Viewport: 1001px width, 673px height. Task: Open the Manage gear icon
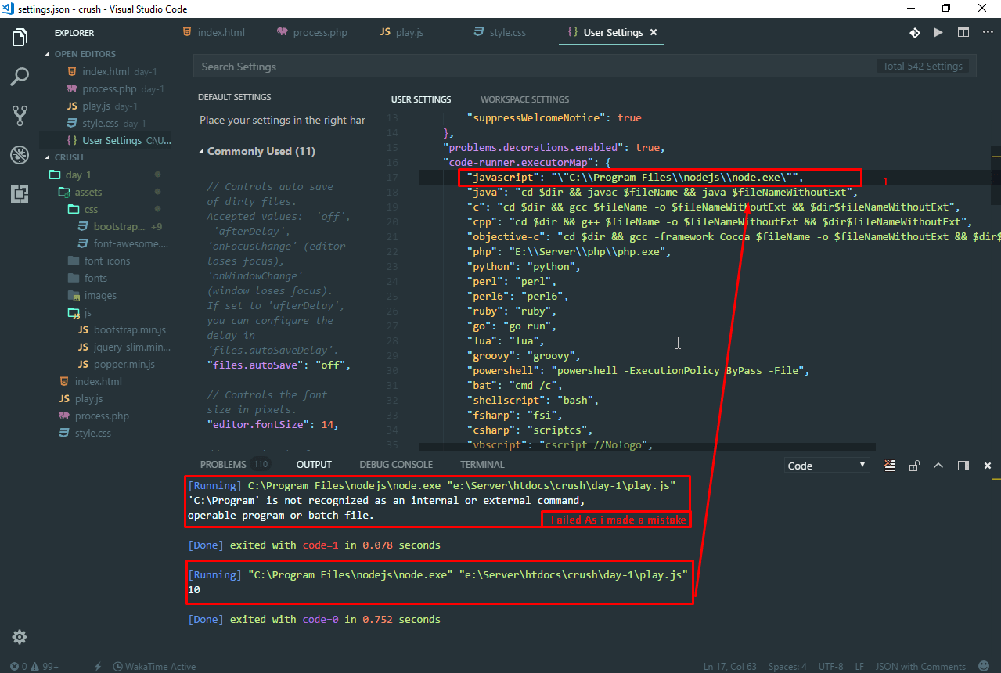[20, 636]
